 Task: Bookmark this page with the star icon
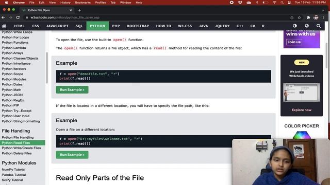click(x=299, y=17)
